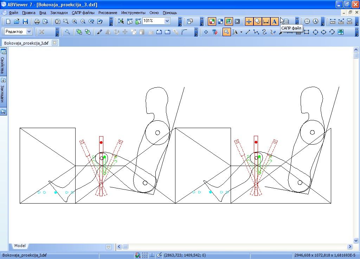This screenshot has height=259, width=360.
Task: Click the insert image palm-tree icon
Action: pos(341,32)
